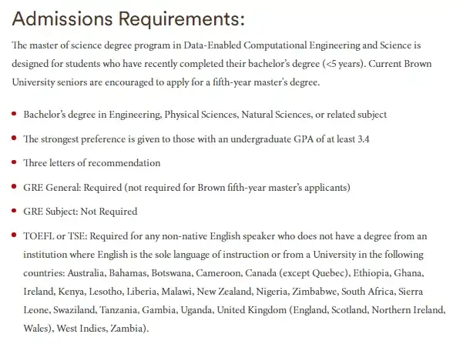
Task: Click 'GRE Subject: Not Required' text
Action: (x=80, y=212)
